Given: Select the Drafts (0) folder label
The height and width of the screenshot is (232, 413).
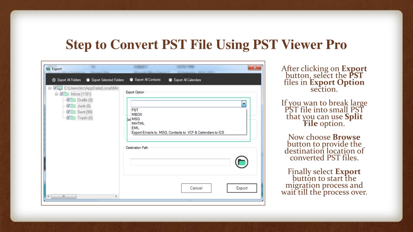Looking at the screenshot, I should (x=85, y=100).
